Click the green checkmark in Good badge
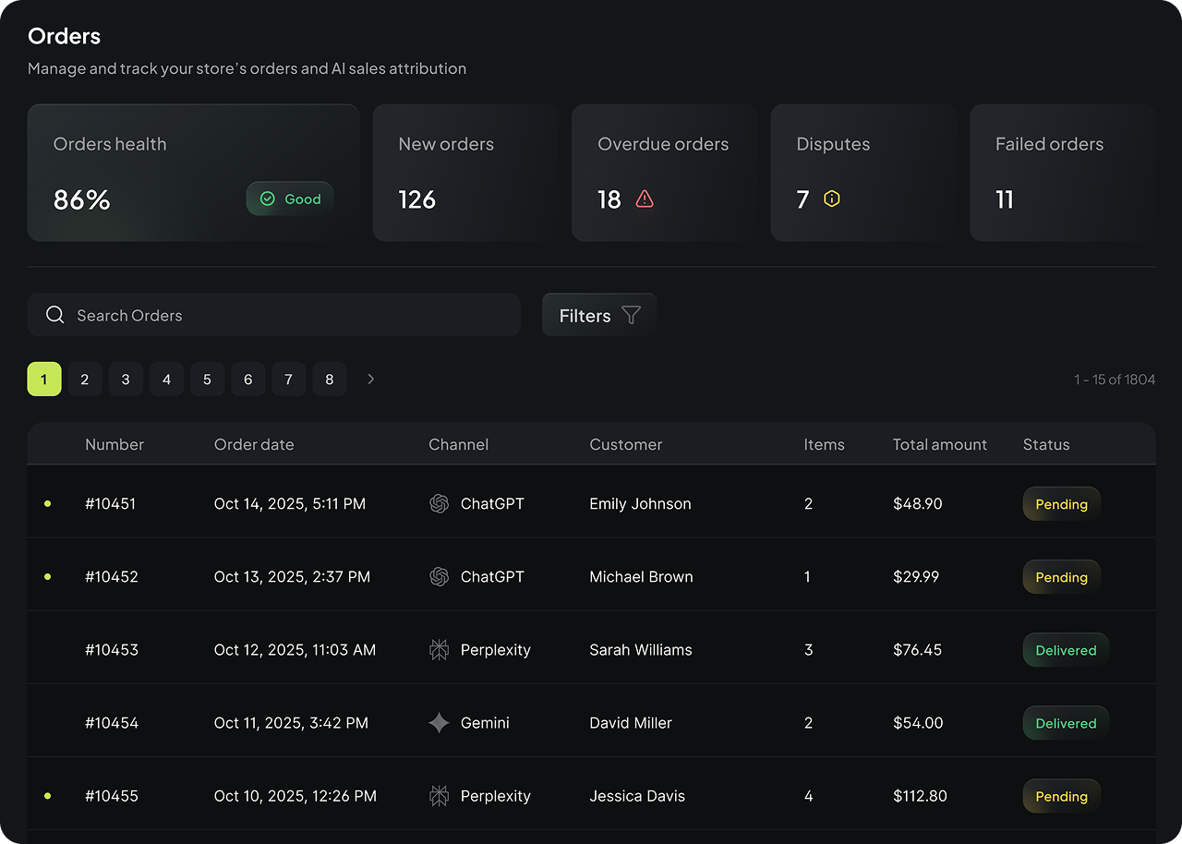This screenshot has height=844, width=1182. tap(268, 199)
